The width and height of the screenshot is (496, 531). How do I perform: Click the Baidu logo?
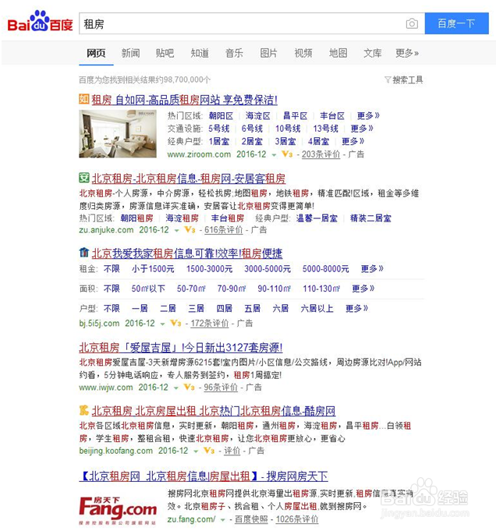[x=40, y=22]
